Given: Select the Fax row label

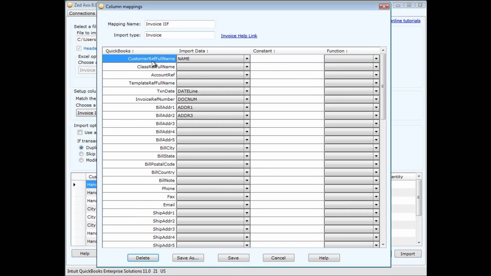Looking at the screenshot, I should pyautogui.click(x=139, y=197).
